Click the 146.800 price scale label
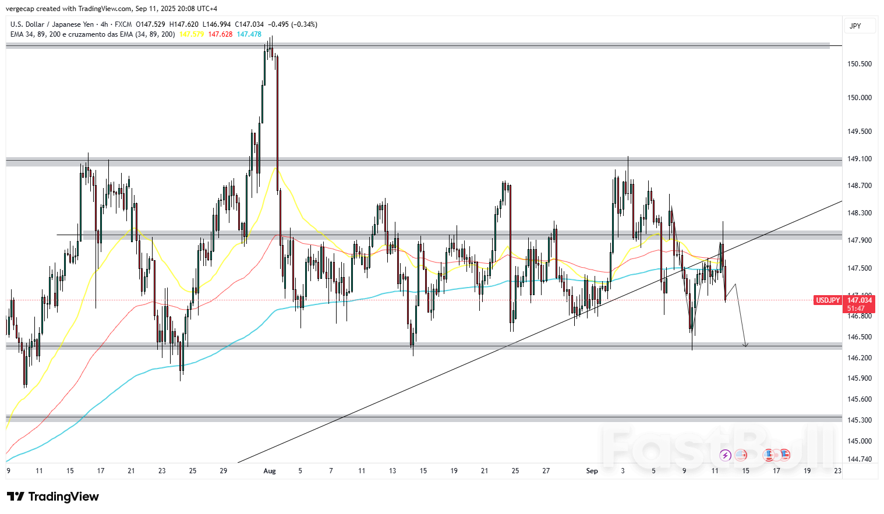The image size is (884, 514). tap(860, 316)
